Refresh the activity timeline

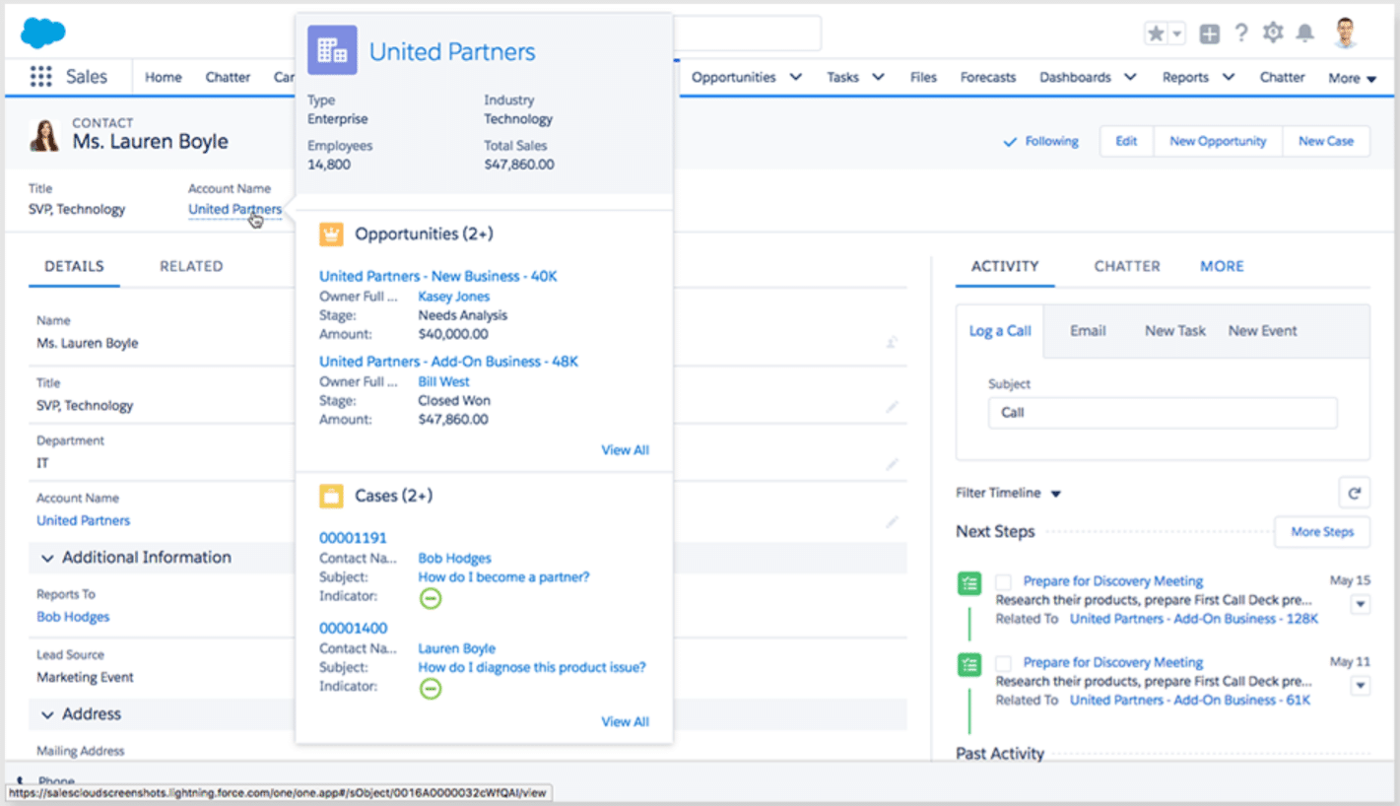pyautogui.click(x=1356, y=493)
